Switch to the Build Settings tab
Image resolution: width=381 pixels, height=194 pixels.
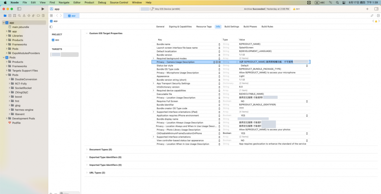point(231,27)
